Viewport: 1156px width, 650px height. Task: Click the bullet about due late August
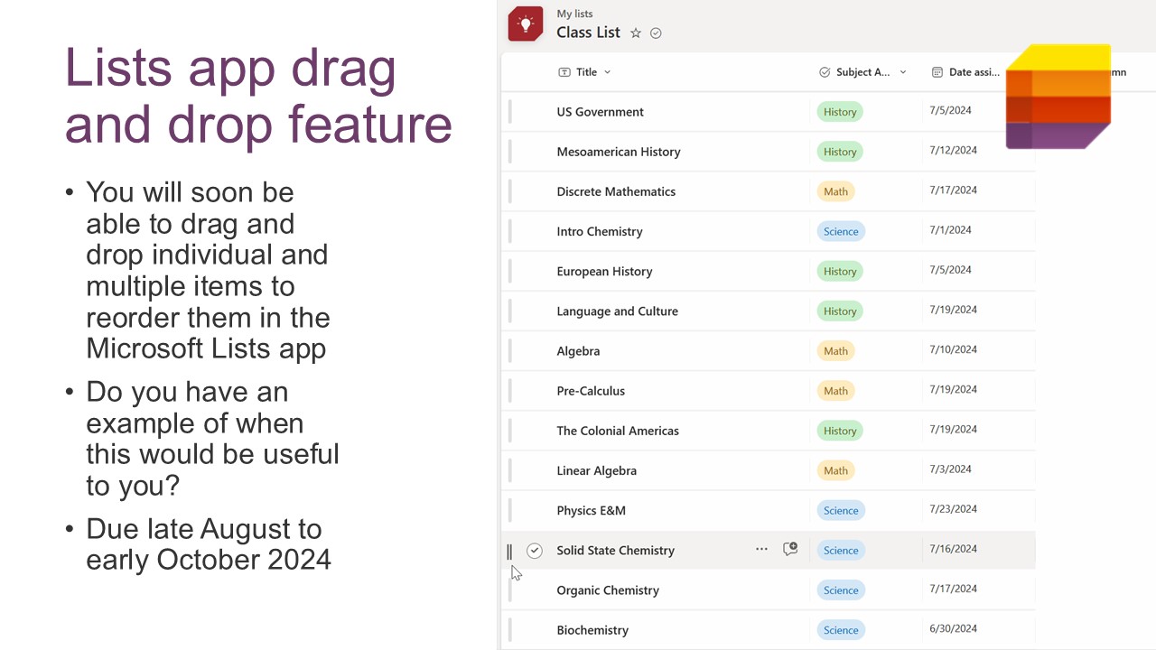coord(208,543)
